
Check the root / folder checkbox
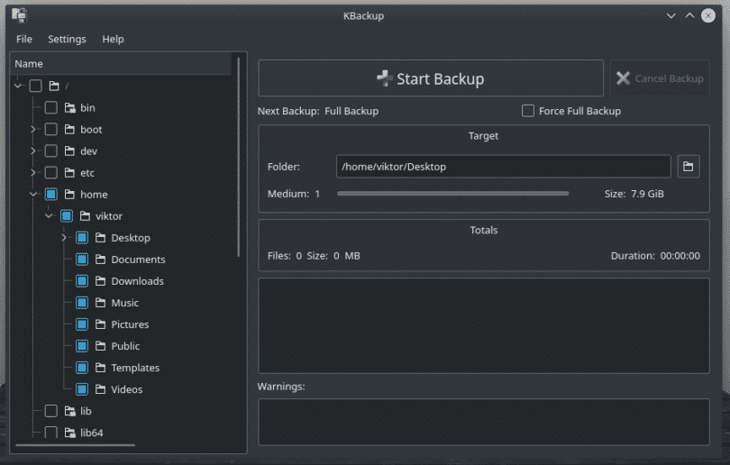tap(35, 87)
